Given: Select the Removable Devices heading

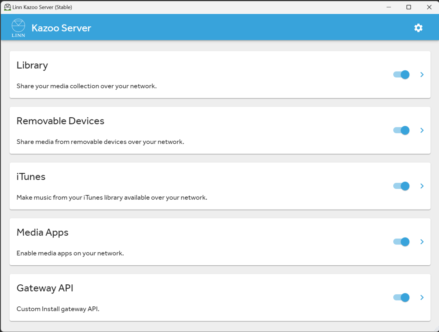Looking at the screenshot, I should coord(60,121).
